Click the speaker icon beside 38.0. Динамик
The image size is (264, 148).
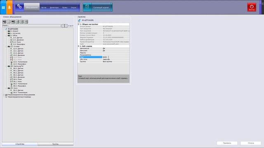click(x=12, y=77)
